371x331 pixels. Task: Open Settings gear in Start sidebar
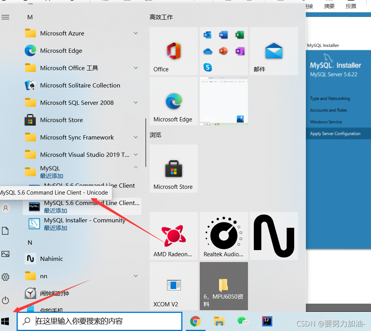point(5,277)
